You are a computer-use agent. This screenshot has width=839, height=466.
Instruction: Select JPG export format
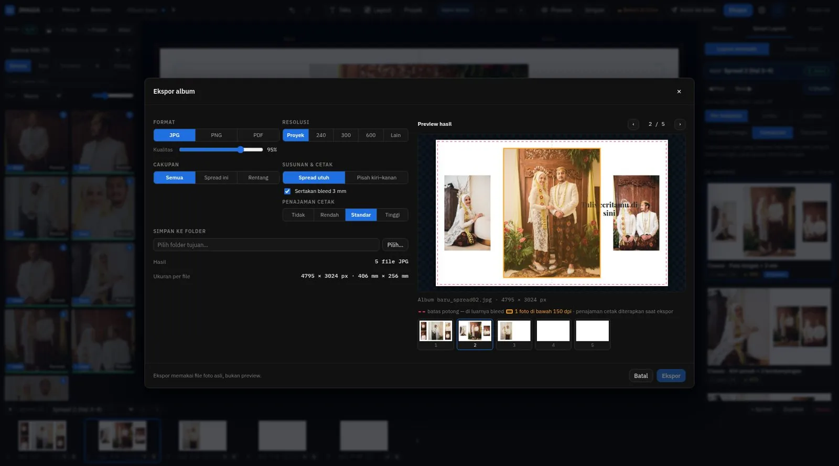click(175, 135)
